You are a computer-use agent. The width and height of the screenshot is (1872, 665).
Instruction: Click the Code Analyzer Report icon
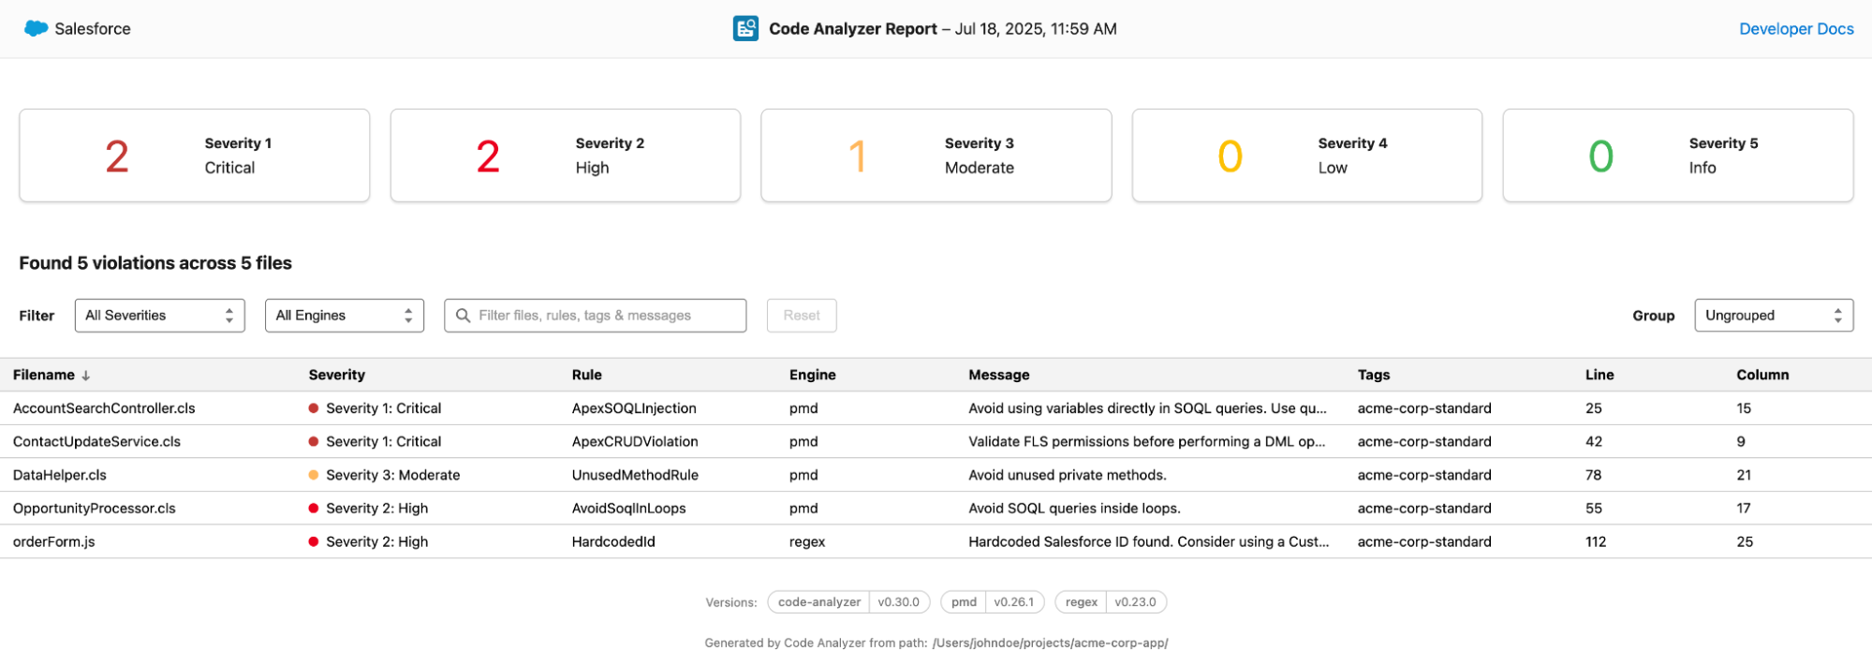coord(745,29)
